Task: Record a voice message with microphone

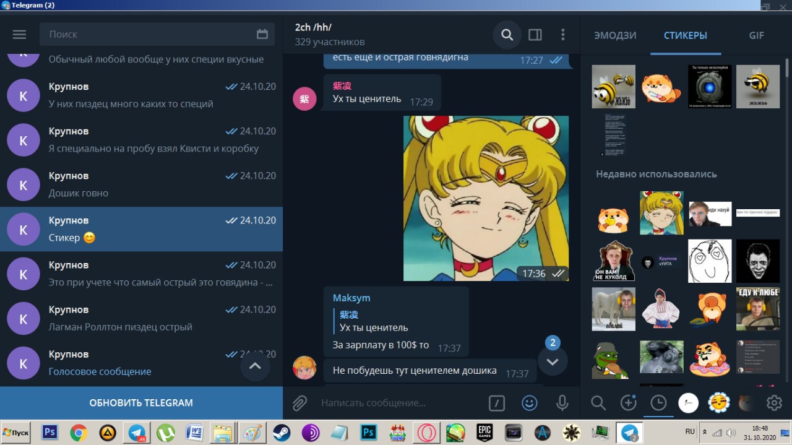Action: (x=562, y=404)
